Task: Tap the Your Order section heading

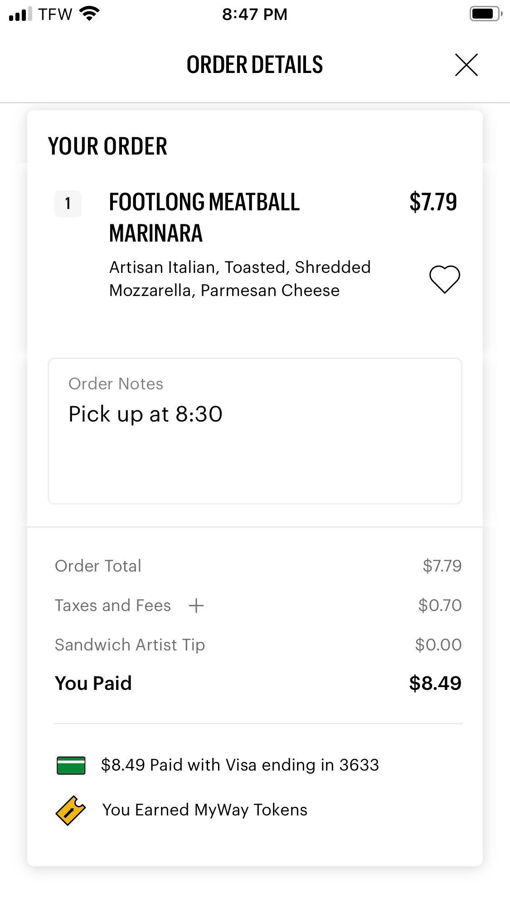Action: coord(108,146)
